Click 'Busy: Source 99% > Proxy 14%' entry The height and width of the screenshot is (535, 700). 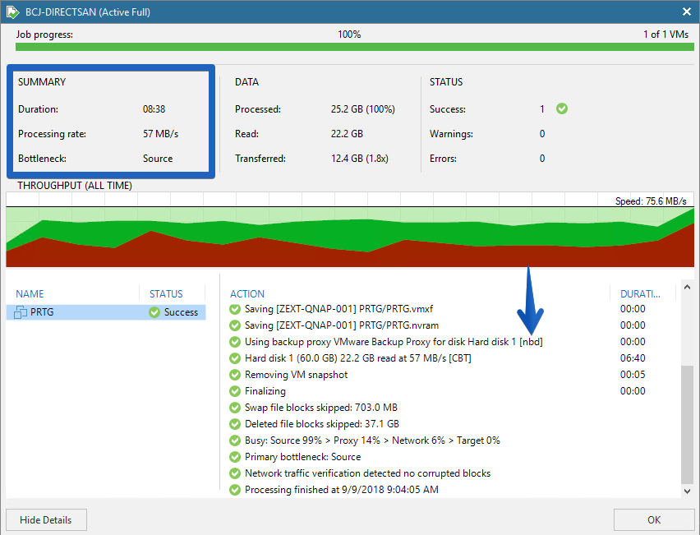click(x=372, y=440)
